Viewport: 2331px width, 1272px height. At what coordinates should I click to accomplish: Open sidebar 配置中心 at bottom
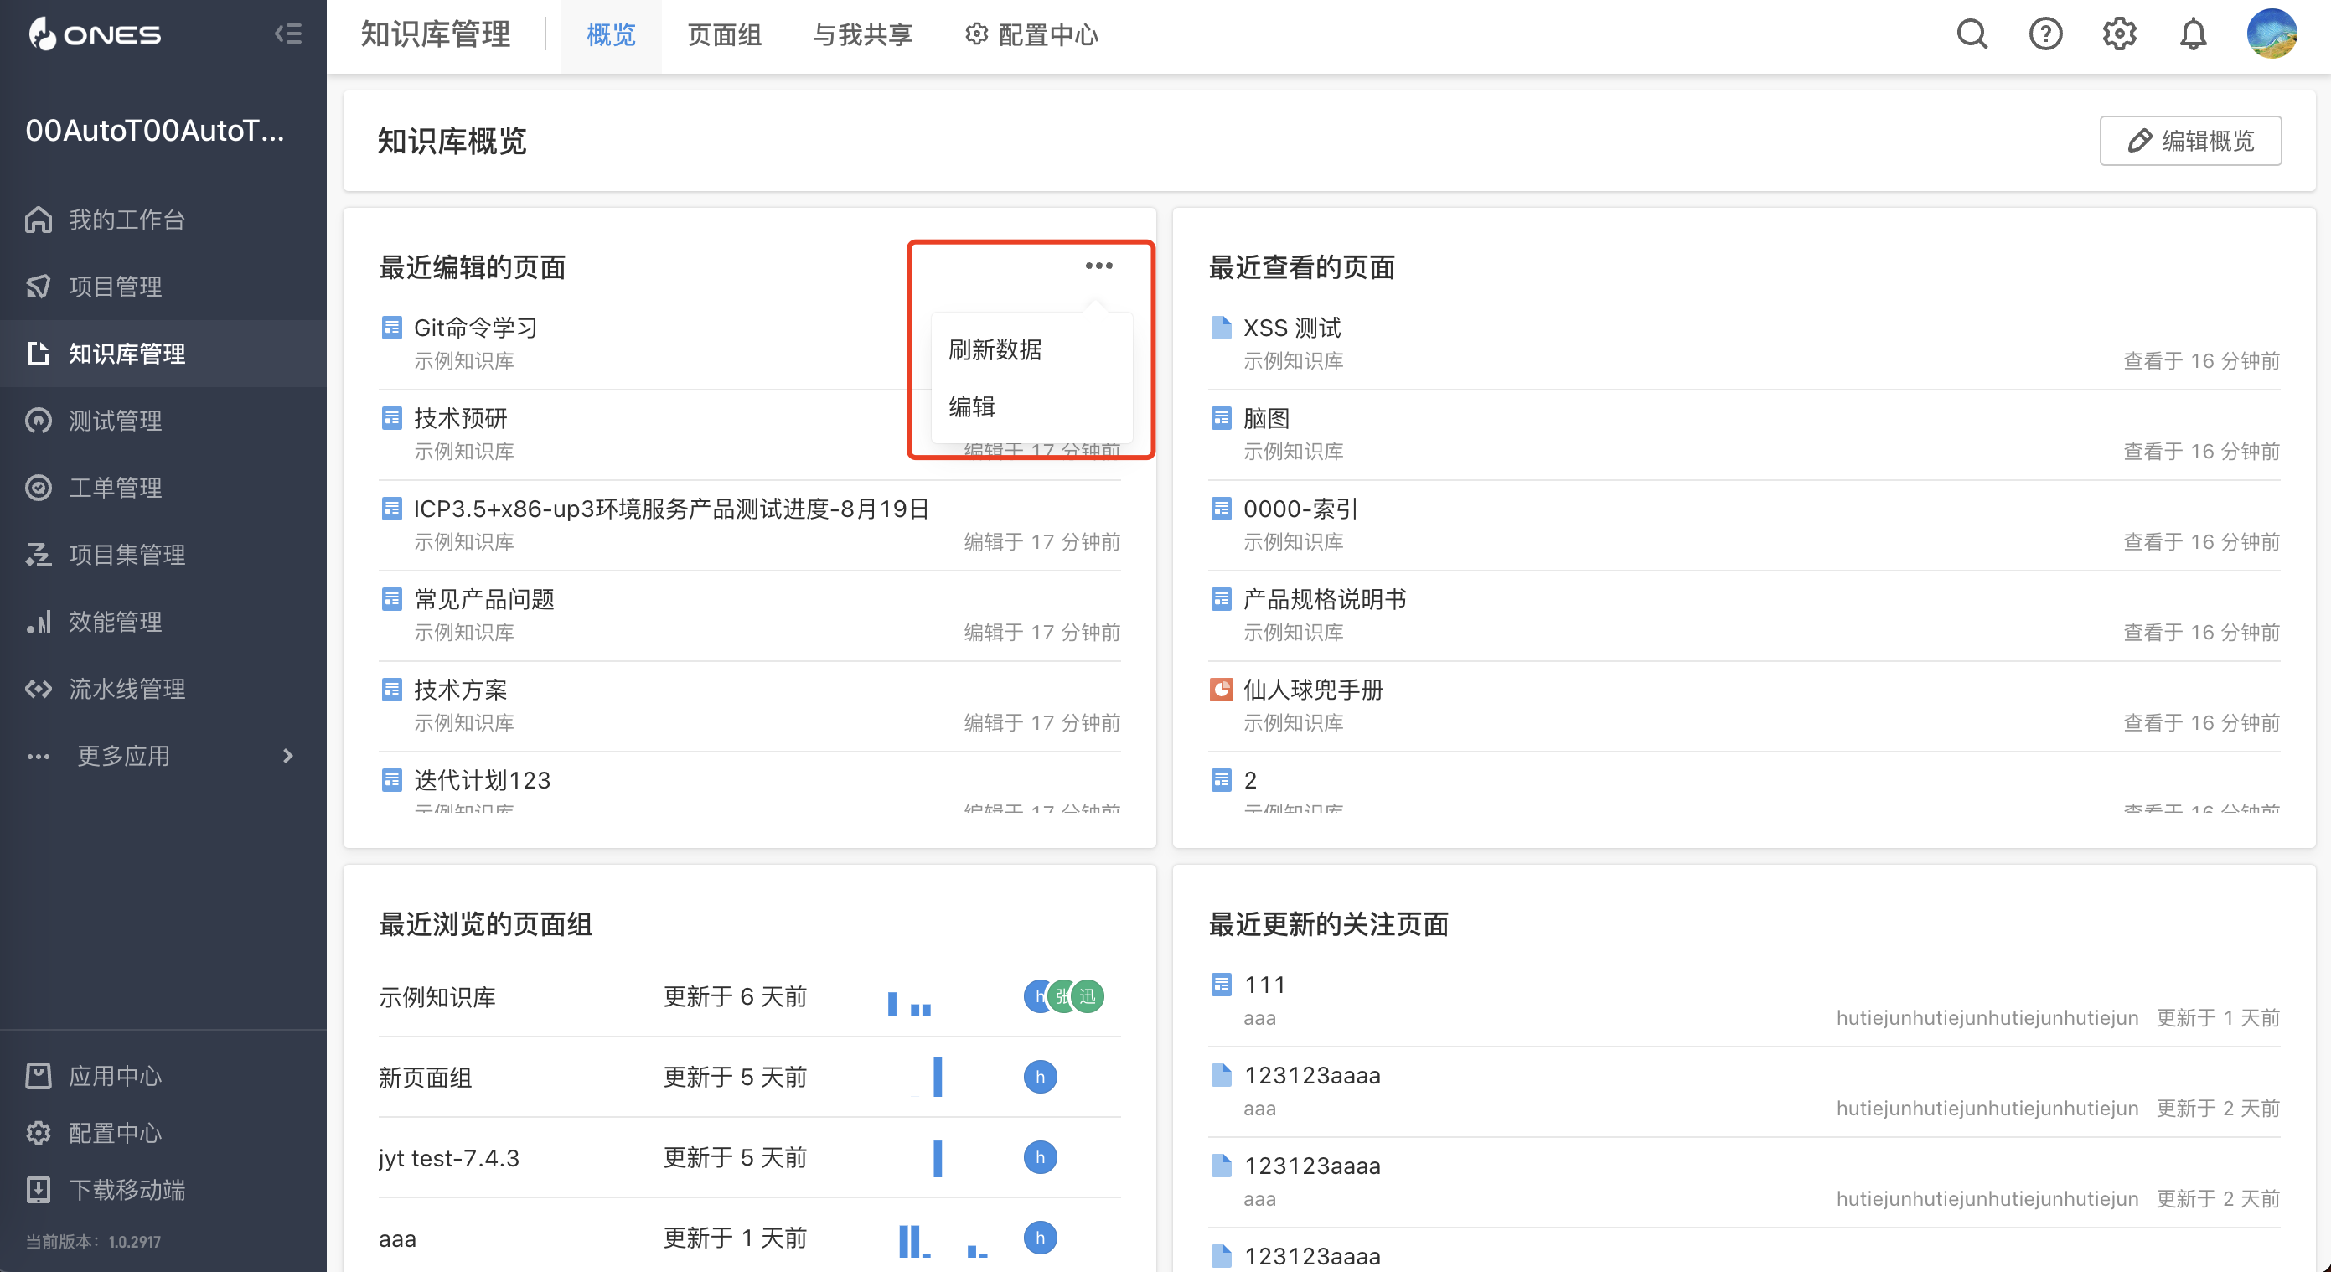pyautogui.click(x=163, y=1133)
